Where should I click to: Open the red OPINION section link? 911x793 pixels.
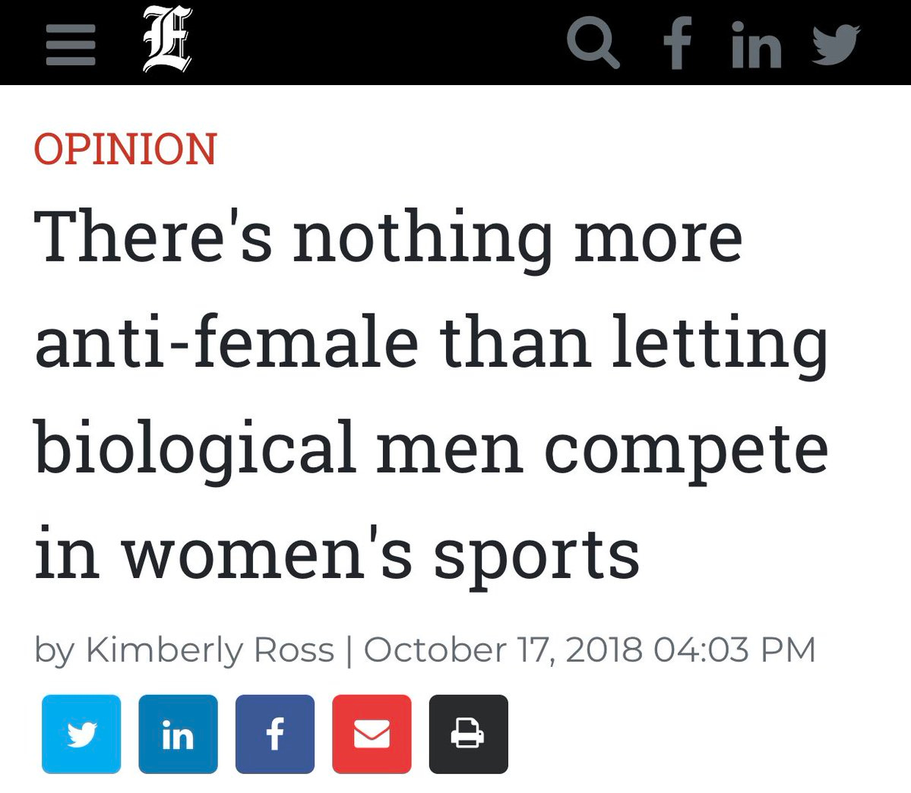tap(125, 149)
